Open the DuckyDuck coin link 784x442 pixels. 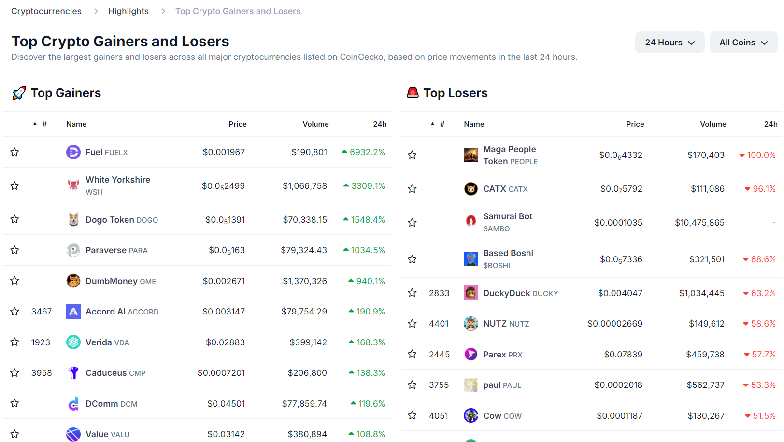[521, 293]
